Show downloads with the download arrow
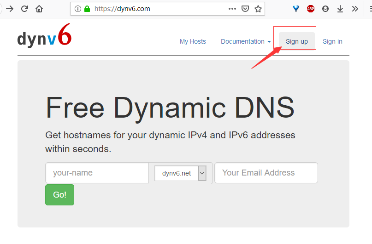The height and width of the screenshot is (244, 372). click(x=340, y=9)
